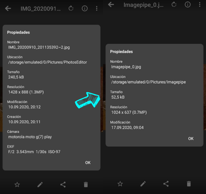Image resolution: width=206 pixels, height=194 pixels.
Task: Select path /storage/emulated/0/Pictures/Imagepipe
Action: coord(148,82)
